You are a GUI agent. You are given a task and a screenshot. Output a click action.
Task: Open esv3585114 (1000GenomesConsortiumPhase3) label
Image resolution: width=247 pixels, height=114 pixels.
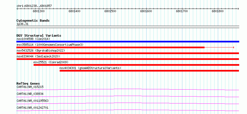click(x=50, y=45)
